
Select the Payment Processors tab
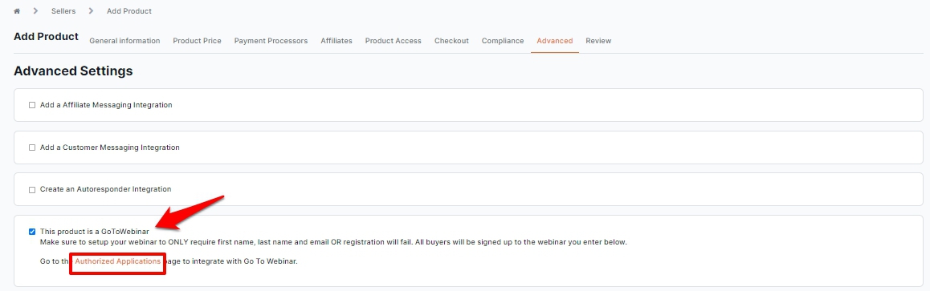tap(271, 41)
